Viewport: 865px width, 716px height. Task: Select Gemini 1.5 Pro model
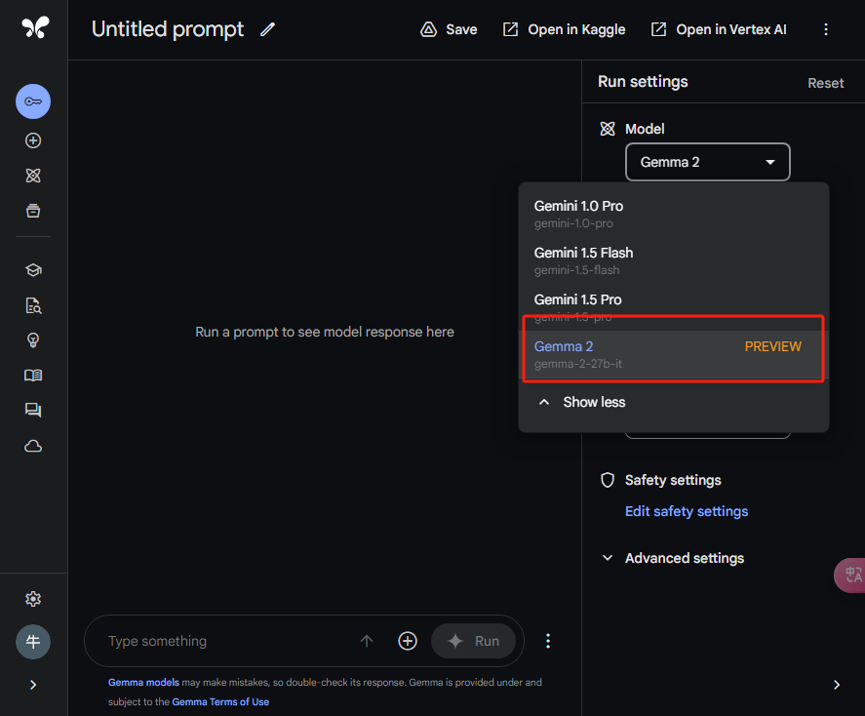click(674, 306)
